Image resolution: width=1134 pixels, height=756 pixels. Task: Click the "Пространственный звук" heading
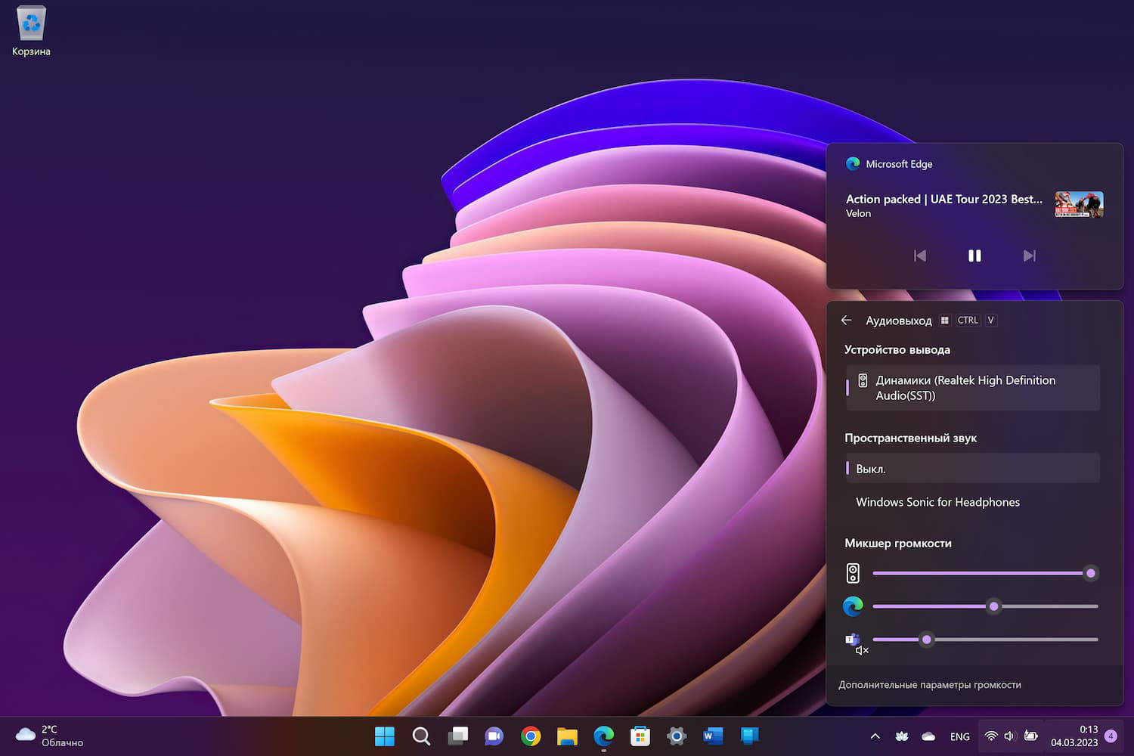coord(910,438)
